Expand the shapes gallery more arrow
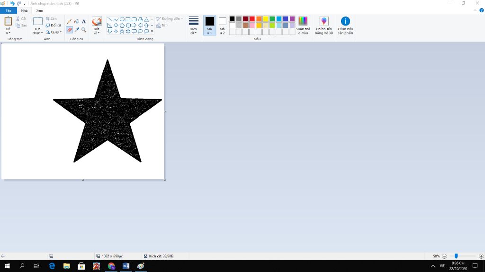The height and width of the screenshot is (272, 485). point(152,31)
